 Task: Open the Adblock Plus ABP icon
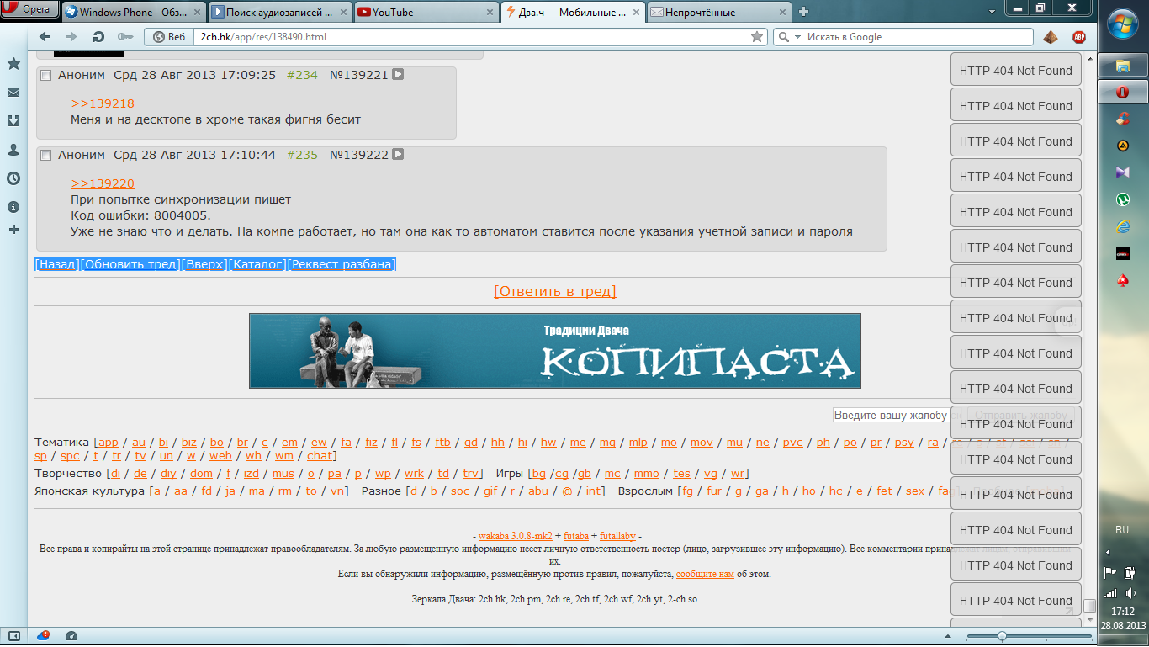point(1079,37)
